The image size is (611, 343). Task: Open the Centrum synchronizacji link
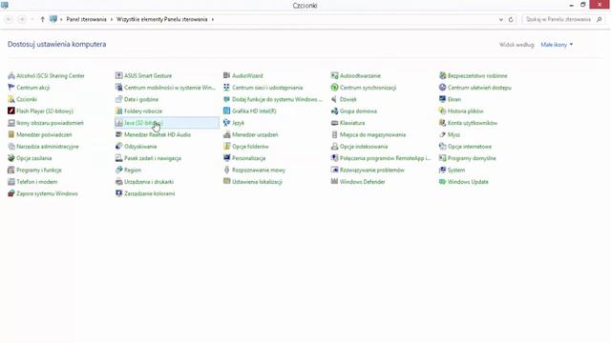coord(368,88)
